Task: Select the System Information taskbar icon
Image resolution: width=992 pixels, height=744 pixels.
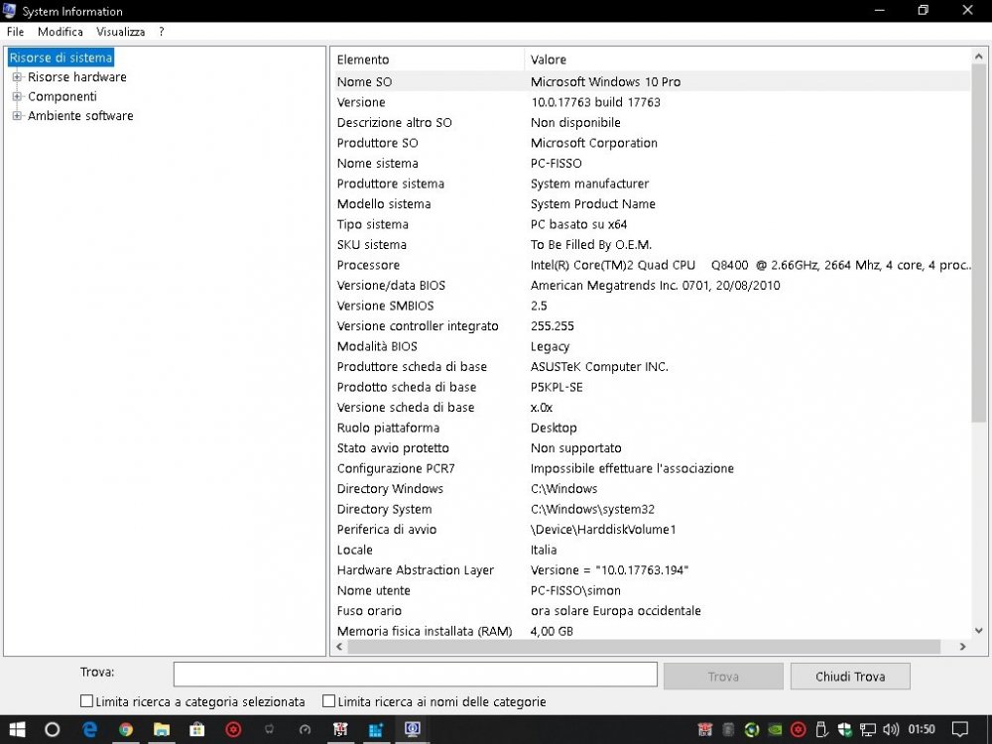Action: pyautogui.click(x=413, y=729)
